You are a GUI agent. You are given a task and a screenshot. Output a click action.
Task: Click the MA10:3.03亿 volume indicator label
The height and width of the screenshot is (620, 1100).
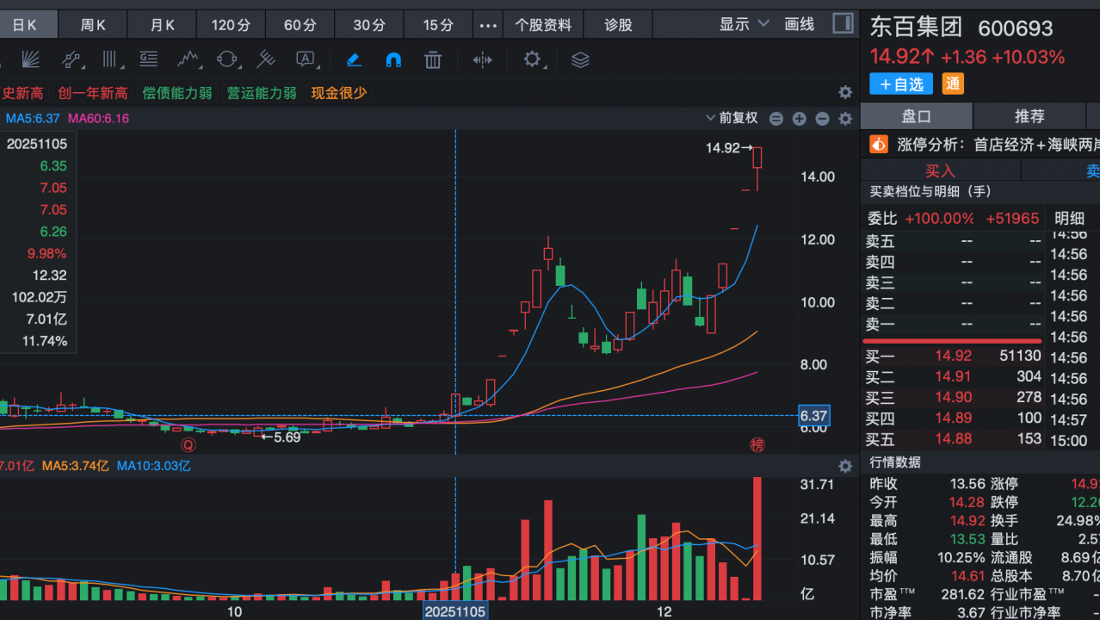[154, 466]
